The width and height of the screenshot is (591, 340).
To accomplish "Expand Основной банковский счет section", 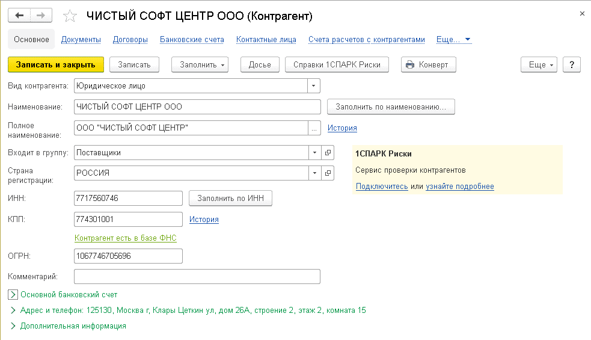I will point(13,295).
